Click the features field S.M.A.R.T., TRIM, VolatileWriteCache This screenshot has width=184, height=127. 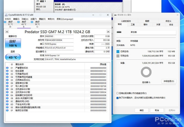point(78,59)
